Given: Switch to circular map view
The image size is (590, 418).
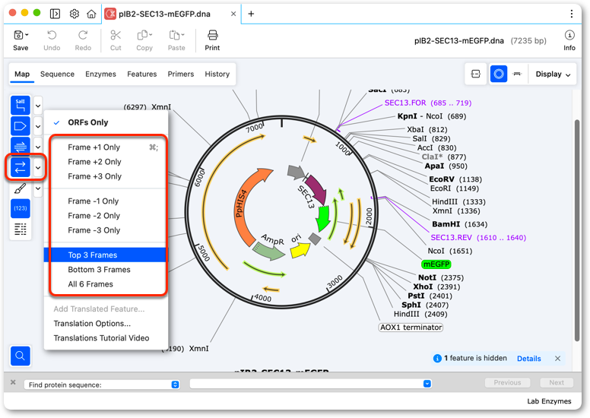Looking at the screenshot, I should click(x=499, y=74).
